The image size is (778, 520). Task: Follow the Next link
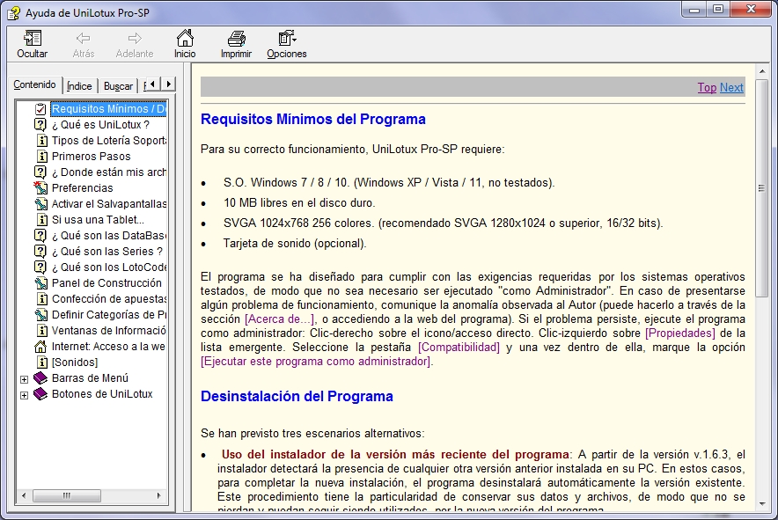tap(731, 87)
